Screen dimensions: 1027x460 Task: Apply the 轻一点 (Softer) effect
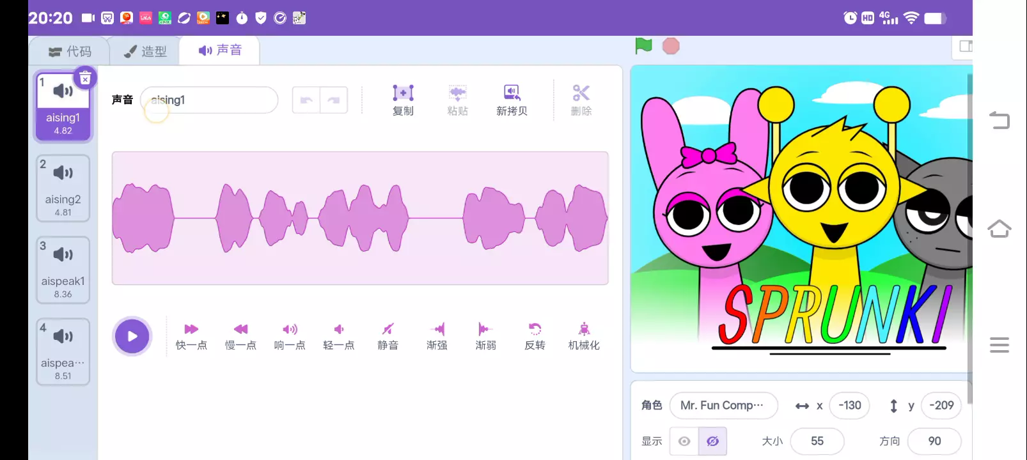[339, 337]
